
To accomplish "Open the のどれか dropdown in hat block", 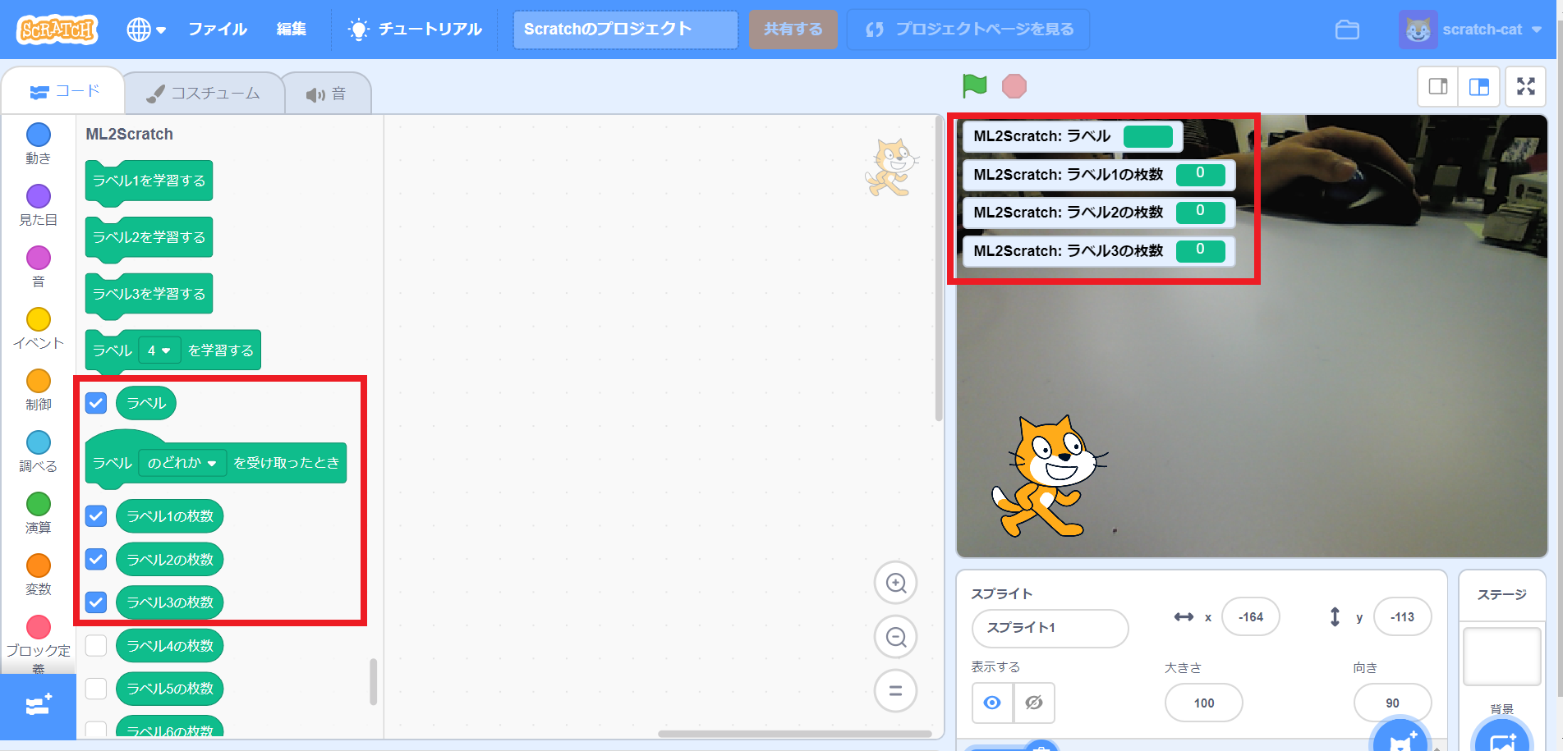I will pos(182,463).
